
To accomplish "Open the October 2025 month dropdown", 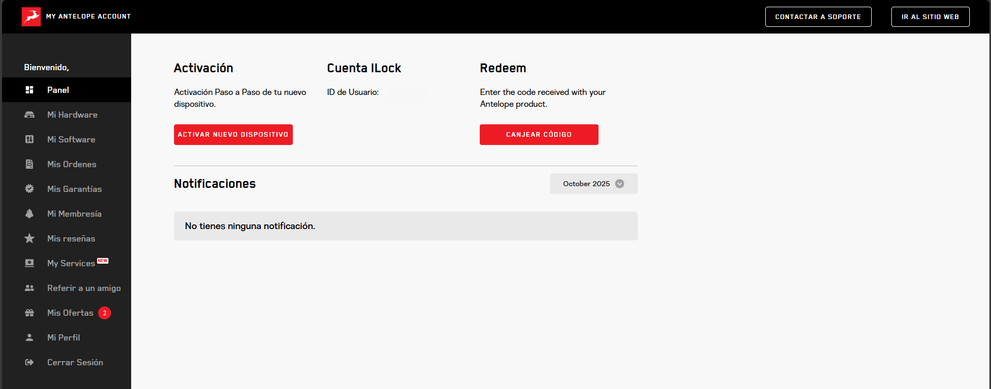I will coord(593,184).
